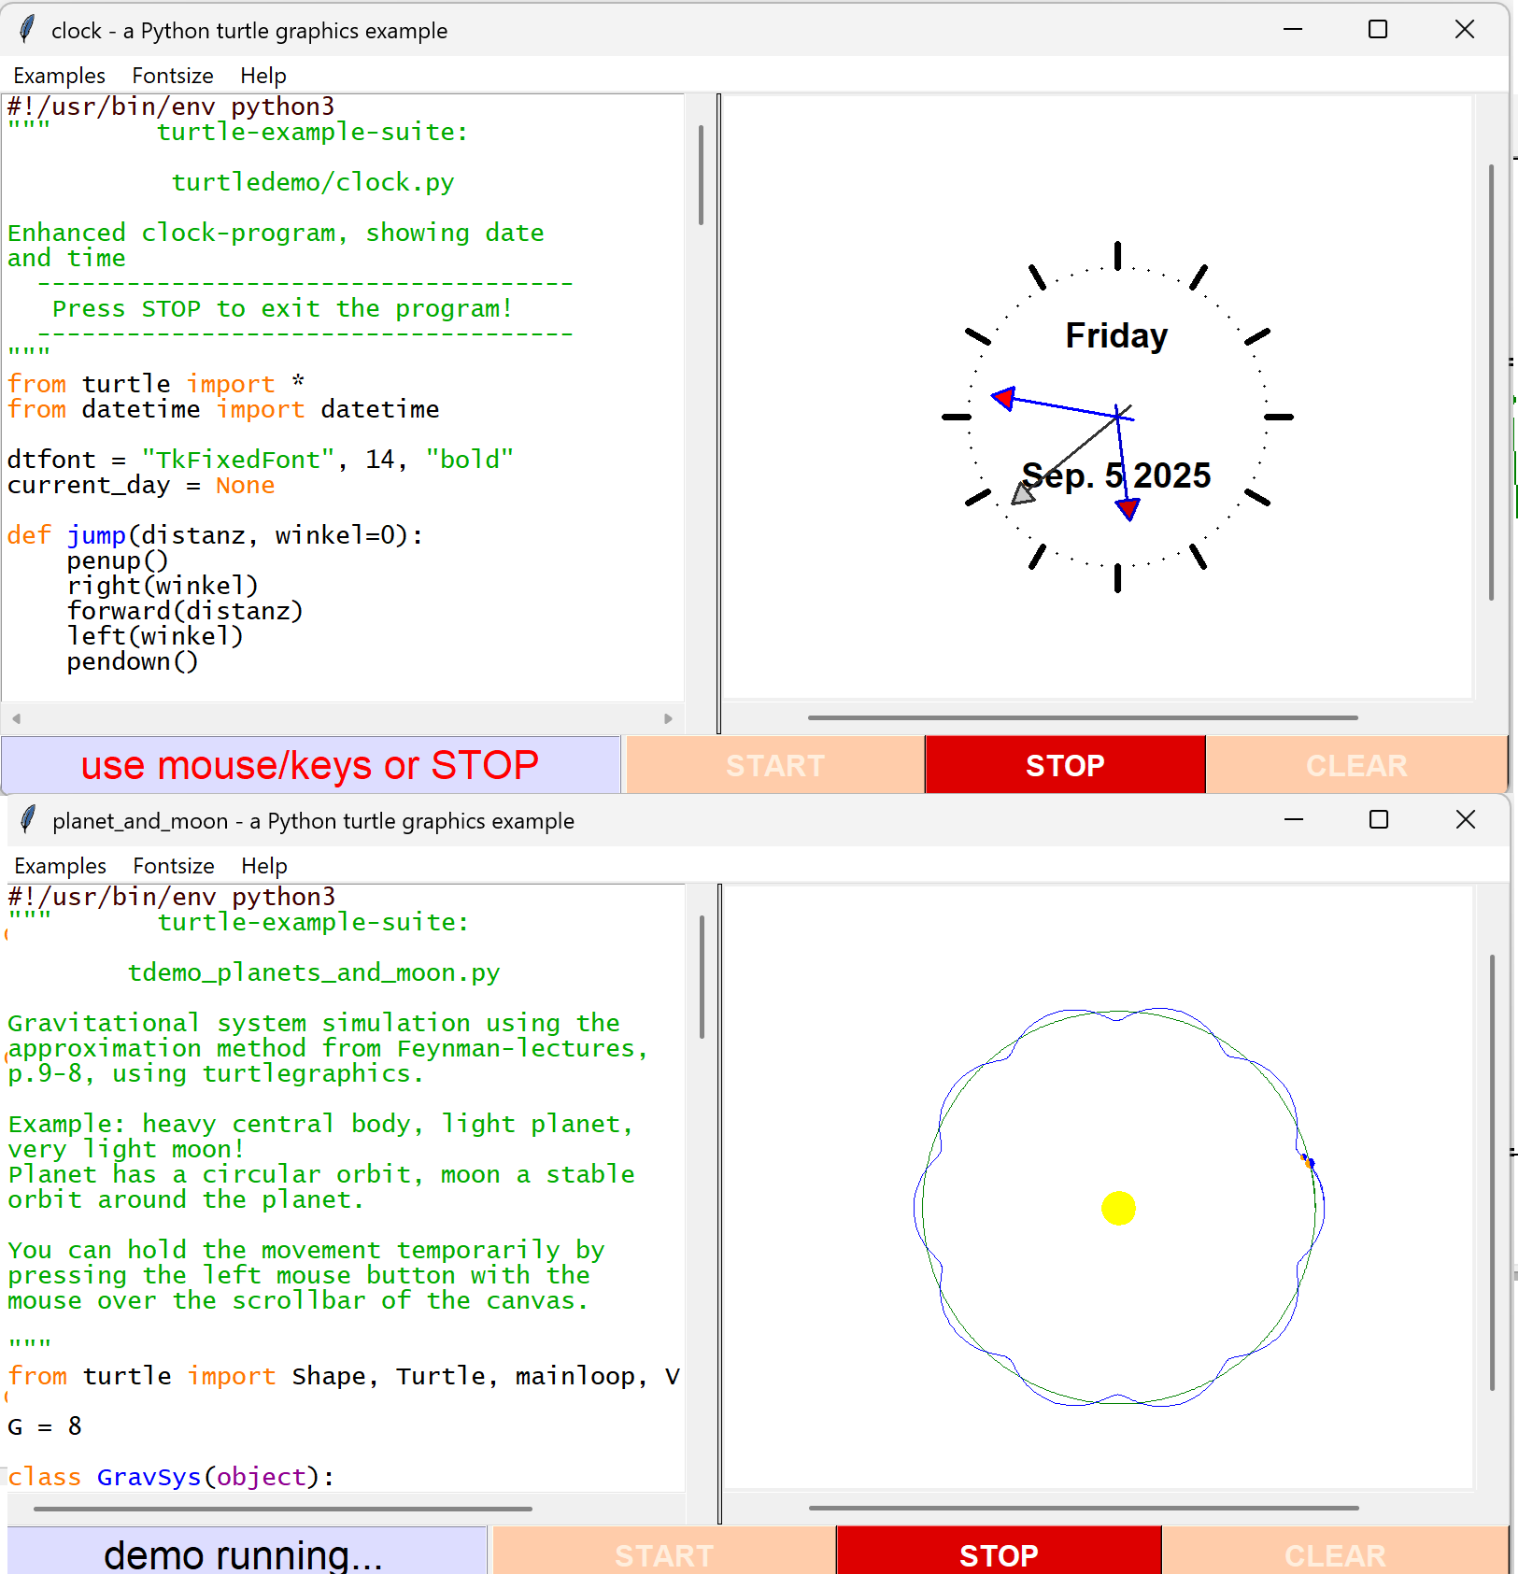Click the feather icon in planet_and_moon title bar

coord(29,820)
